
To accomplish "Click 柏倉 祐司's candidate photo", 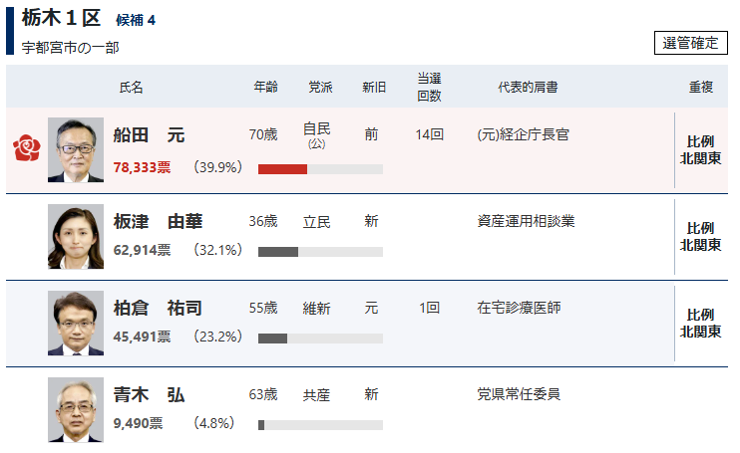I will [75, 324].
